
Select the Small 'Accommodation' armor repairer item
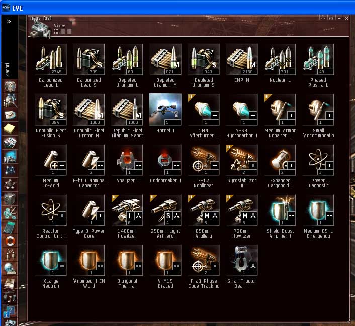[x=318, y=110]
